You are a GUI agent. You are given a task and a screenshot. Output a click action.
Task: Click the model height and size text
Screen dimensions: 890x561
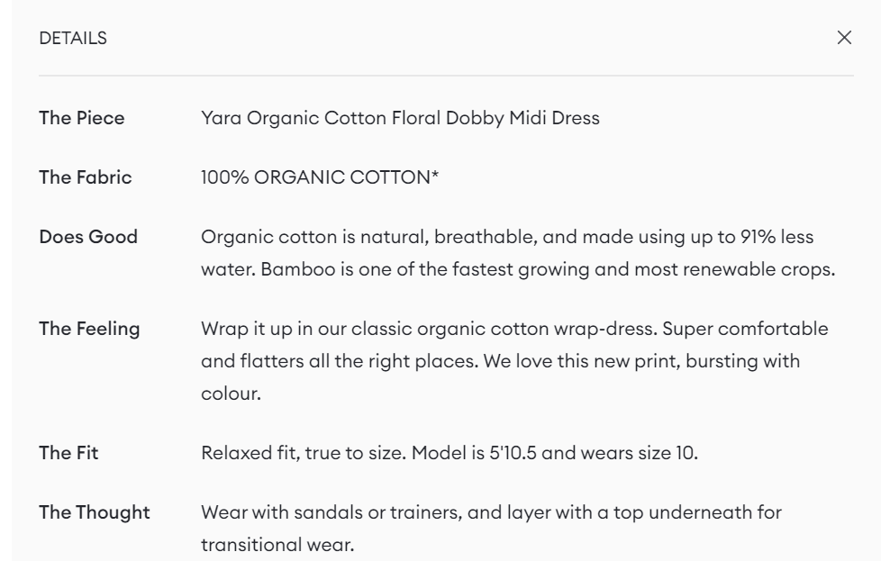tap(555, 453)
